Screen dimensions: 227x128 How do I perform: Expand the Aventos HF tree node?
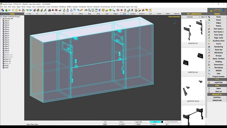tap(1, 19)
